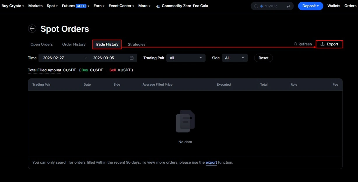
Task: Expand the Futures GOLD menu
Action: click(76, 6)
